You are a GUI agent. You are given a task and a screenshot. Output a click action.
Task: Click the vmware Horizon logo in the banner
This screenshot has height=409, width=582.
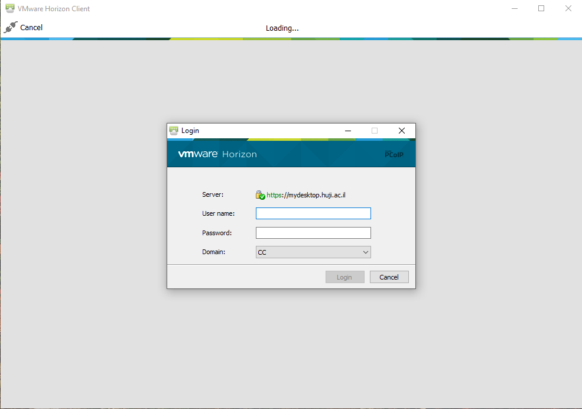click(217, 154)
